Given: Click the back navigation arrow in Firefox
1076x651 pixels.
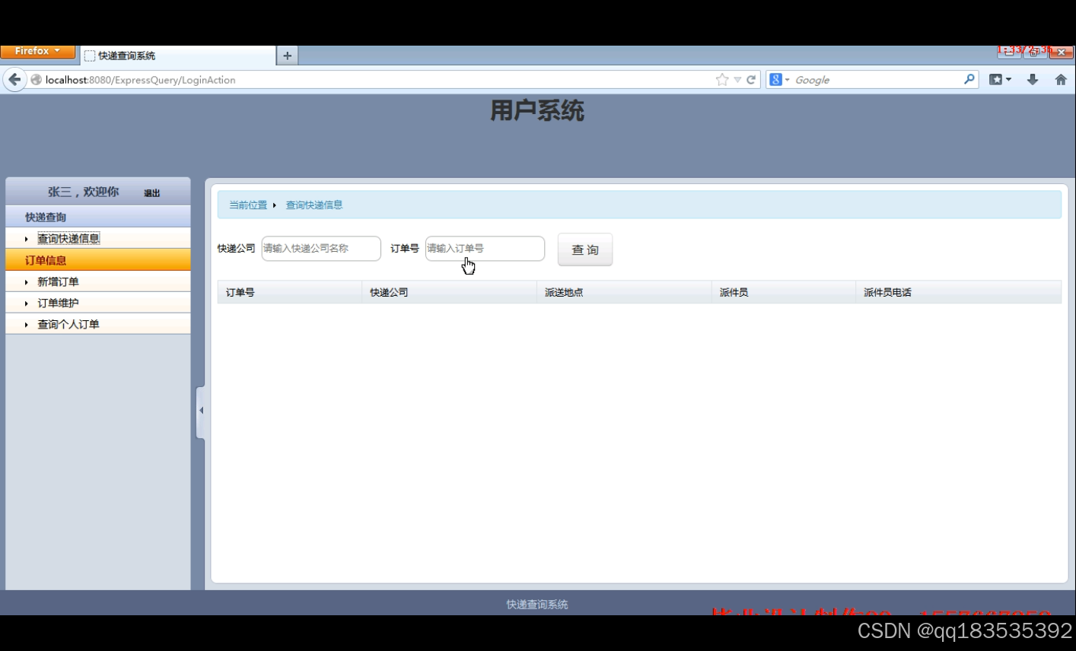Looking at the screenshot, I should point(14,79).
